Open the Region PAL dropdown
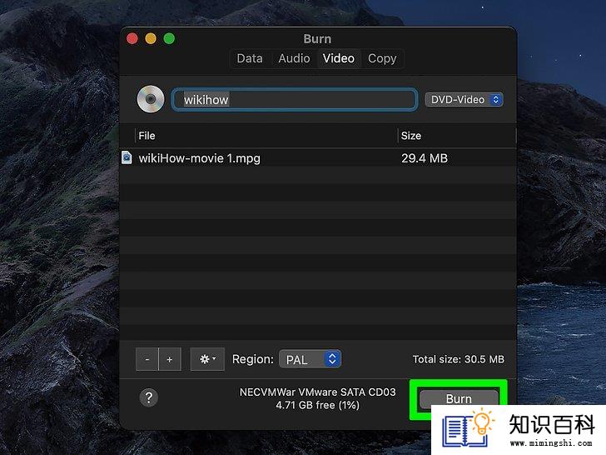Viewport: 606px width, 455px height. (310, 359)
